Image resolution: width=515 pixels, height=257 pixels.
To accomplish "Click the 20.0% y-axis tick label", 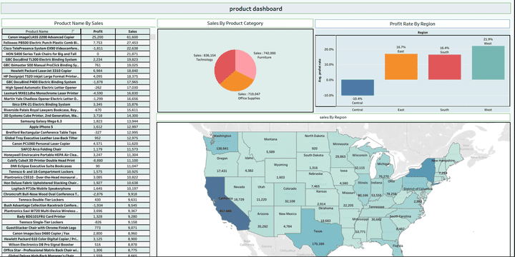I will [329, 49].
